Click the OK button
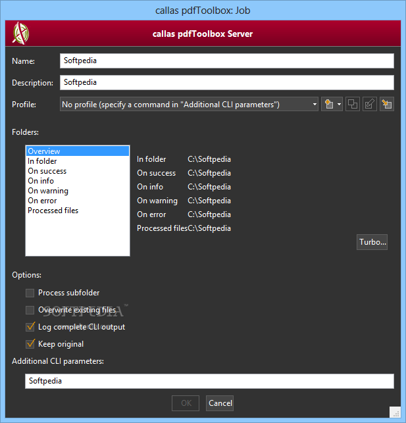 pyautogui.click(x=186, y=403)
